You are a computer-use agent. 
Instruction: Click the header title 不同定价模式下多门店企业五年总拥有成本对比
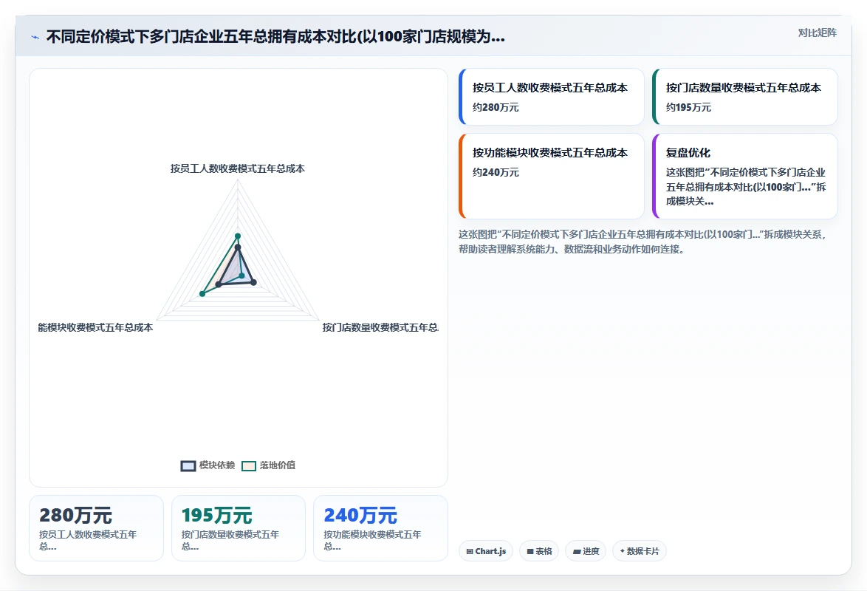(275, 37)
